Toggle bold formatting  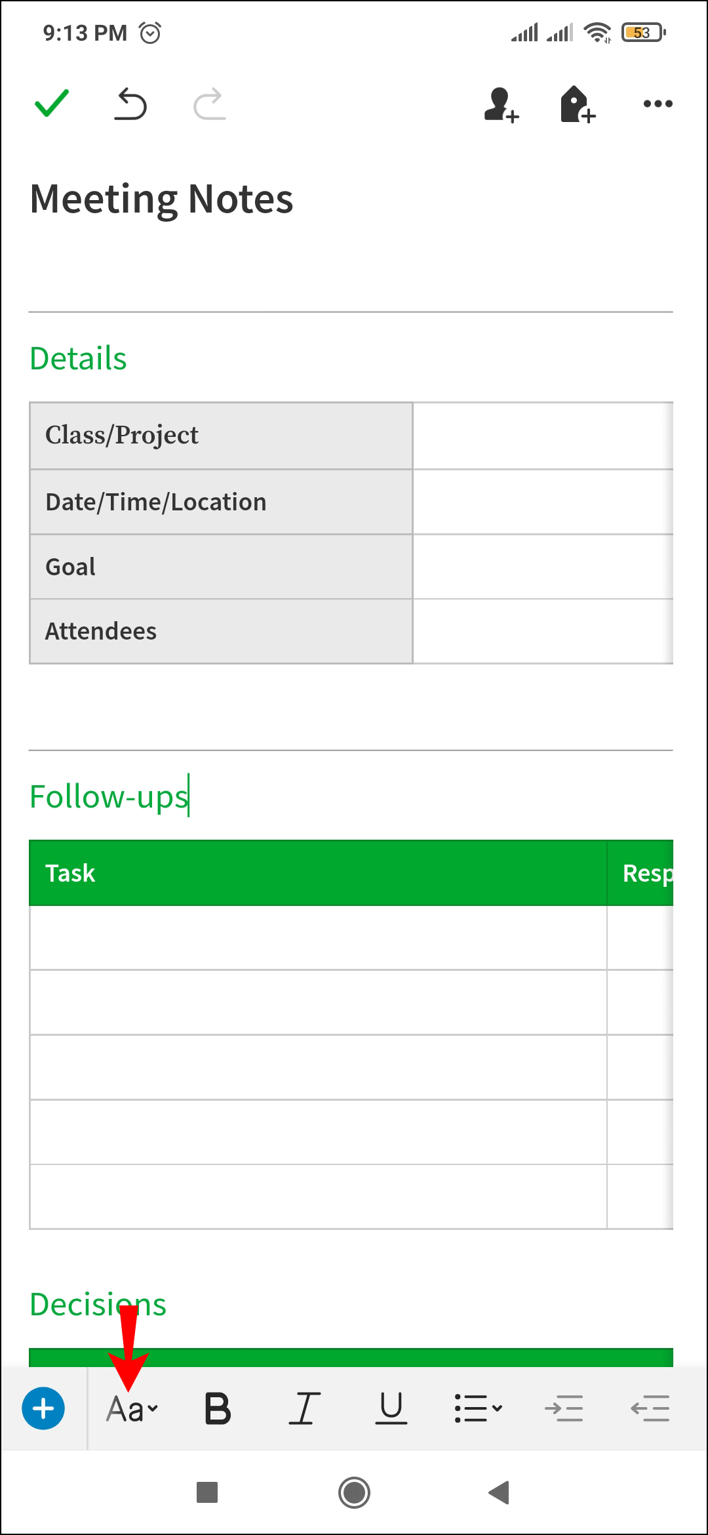click(218, 1408)
